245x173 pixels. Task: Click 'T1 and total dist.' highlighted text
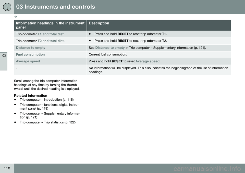[x=51, y=34]
